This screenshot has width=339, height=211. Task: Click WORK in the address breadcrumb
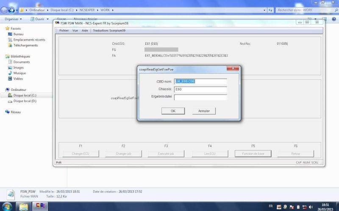pyautogui.click(x=105, y=10)
